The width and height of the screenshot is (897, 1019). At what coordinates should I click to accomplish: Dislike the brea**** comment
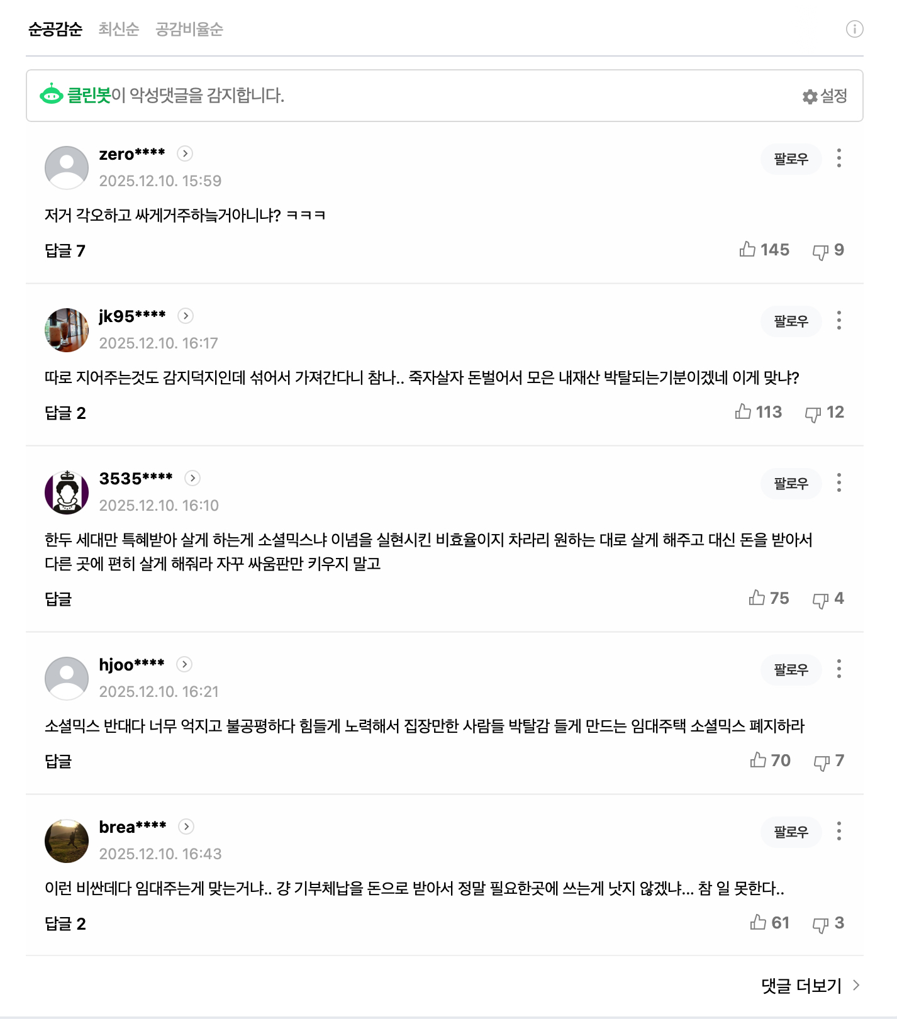820,924
